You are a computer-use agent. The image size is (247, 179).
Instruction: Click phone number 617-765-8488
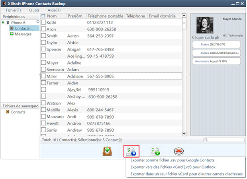(x=100, y=49)
